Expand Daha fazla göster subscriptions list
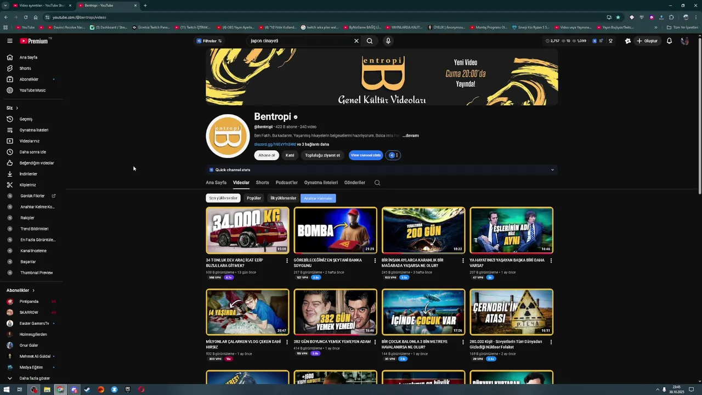 coord(35,378)
